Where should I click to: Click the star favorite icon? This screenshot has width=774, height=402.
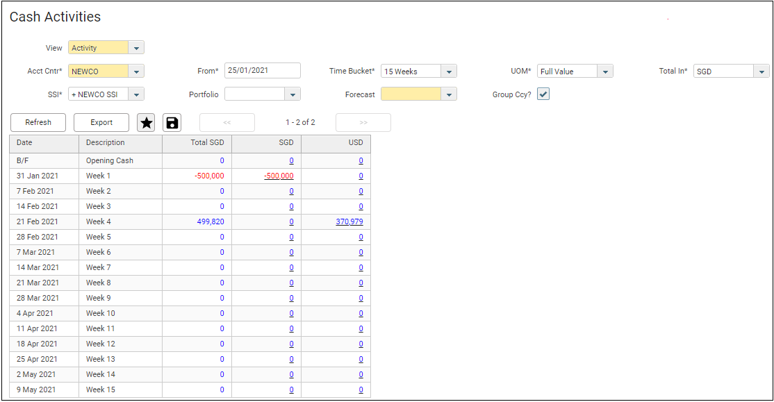(146, 123)
